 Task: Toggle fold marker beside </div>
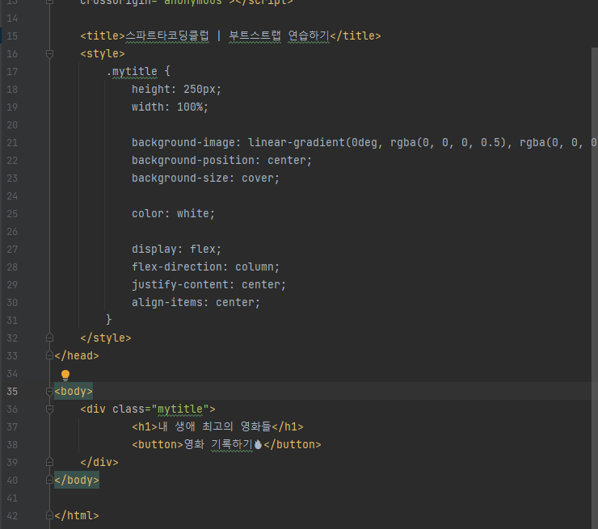click(49, 462)
